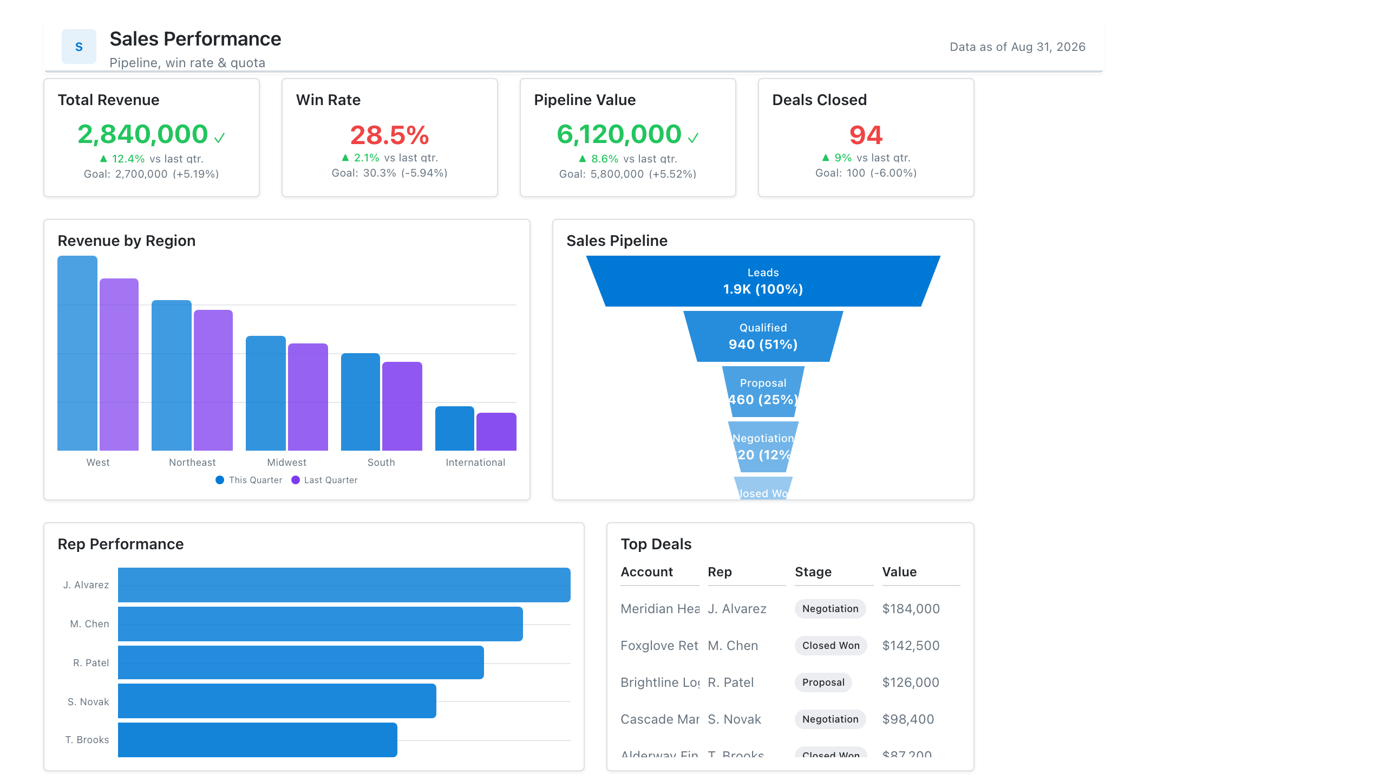The width and height of the screenshot is (1386, 780).
Task: Click the checkmark beside Total Revenue value
Action: (219, 138)
